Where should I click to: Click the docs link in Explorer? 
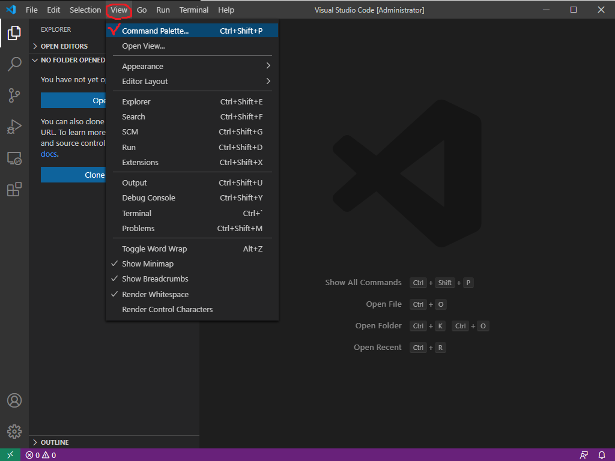tap(49, 154)
